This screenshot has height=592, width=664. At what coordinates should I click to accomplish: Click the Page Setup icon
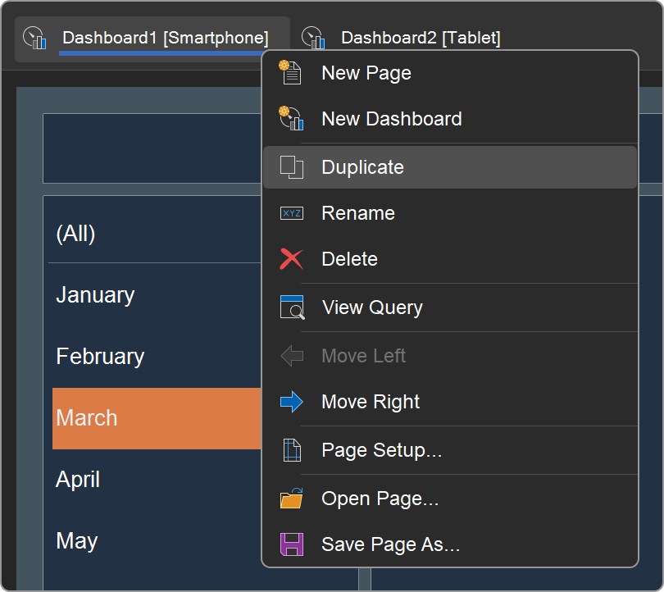[x=291, y=450]
